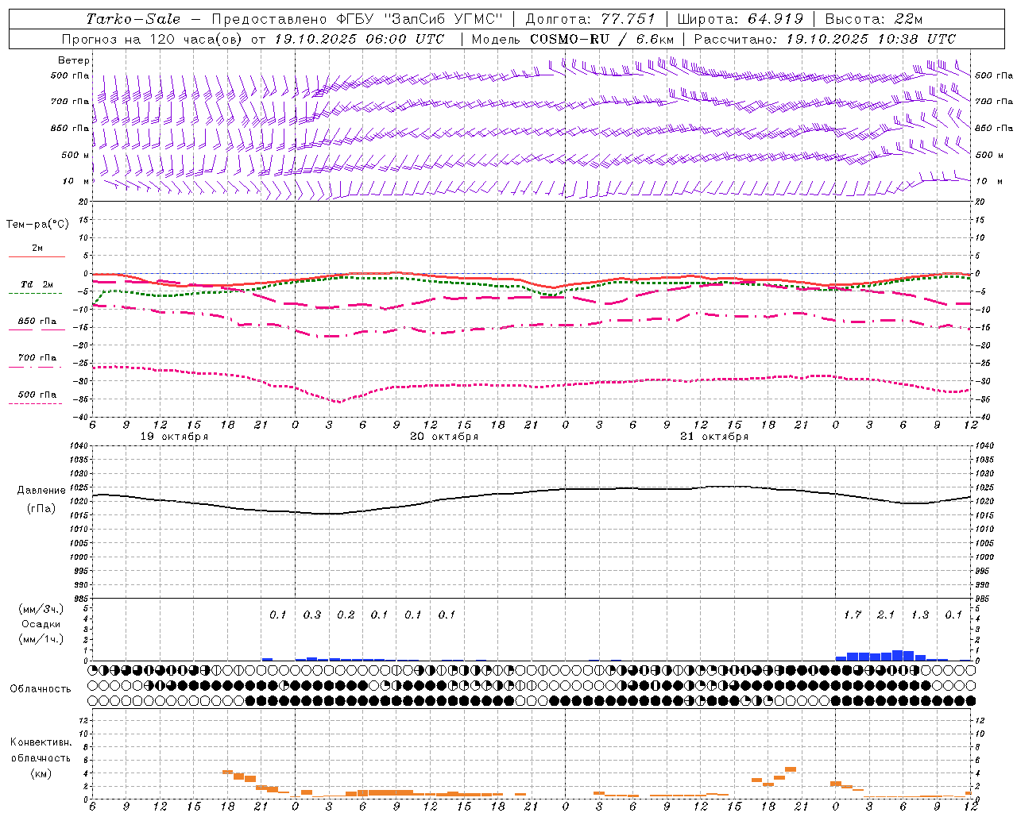Click the station name Tarko-Sale in header
The image size is (1017, 813).
[133, 19]
